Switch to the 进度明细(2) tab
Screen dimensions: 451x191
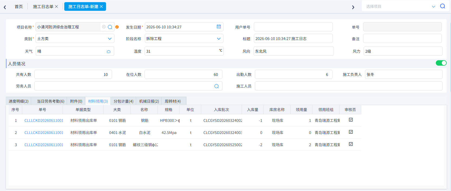point(18,101)
